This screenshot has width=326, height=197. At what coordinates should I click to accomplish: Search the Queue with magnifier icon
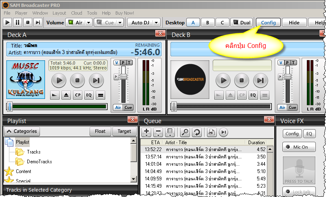(x=185, y=132)
